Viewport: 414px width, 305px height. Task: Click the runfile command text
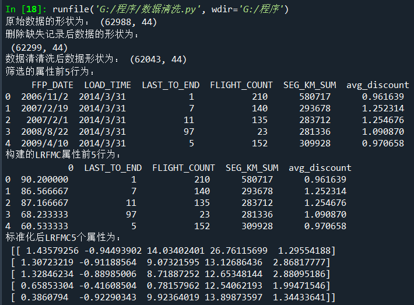coord(171,9)
